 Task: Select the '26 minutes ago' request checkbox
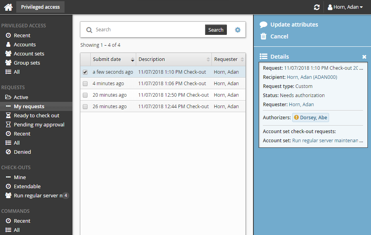pyautogui.click(x=85, y=107)
